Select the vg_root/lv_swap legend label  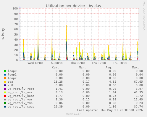point(21,107)
